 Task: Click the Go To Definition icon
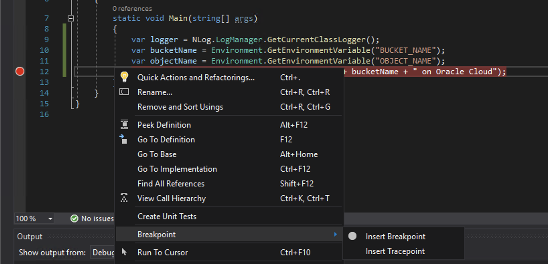tap(124, 139)
